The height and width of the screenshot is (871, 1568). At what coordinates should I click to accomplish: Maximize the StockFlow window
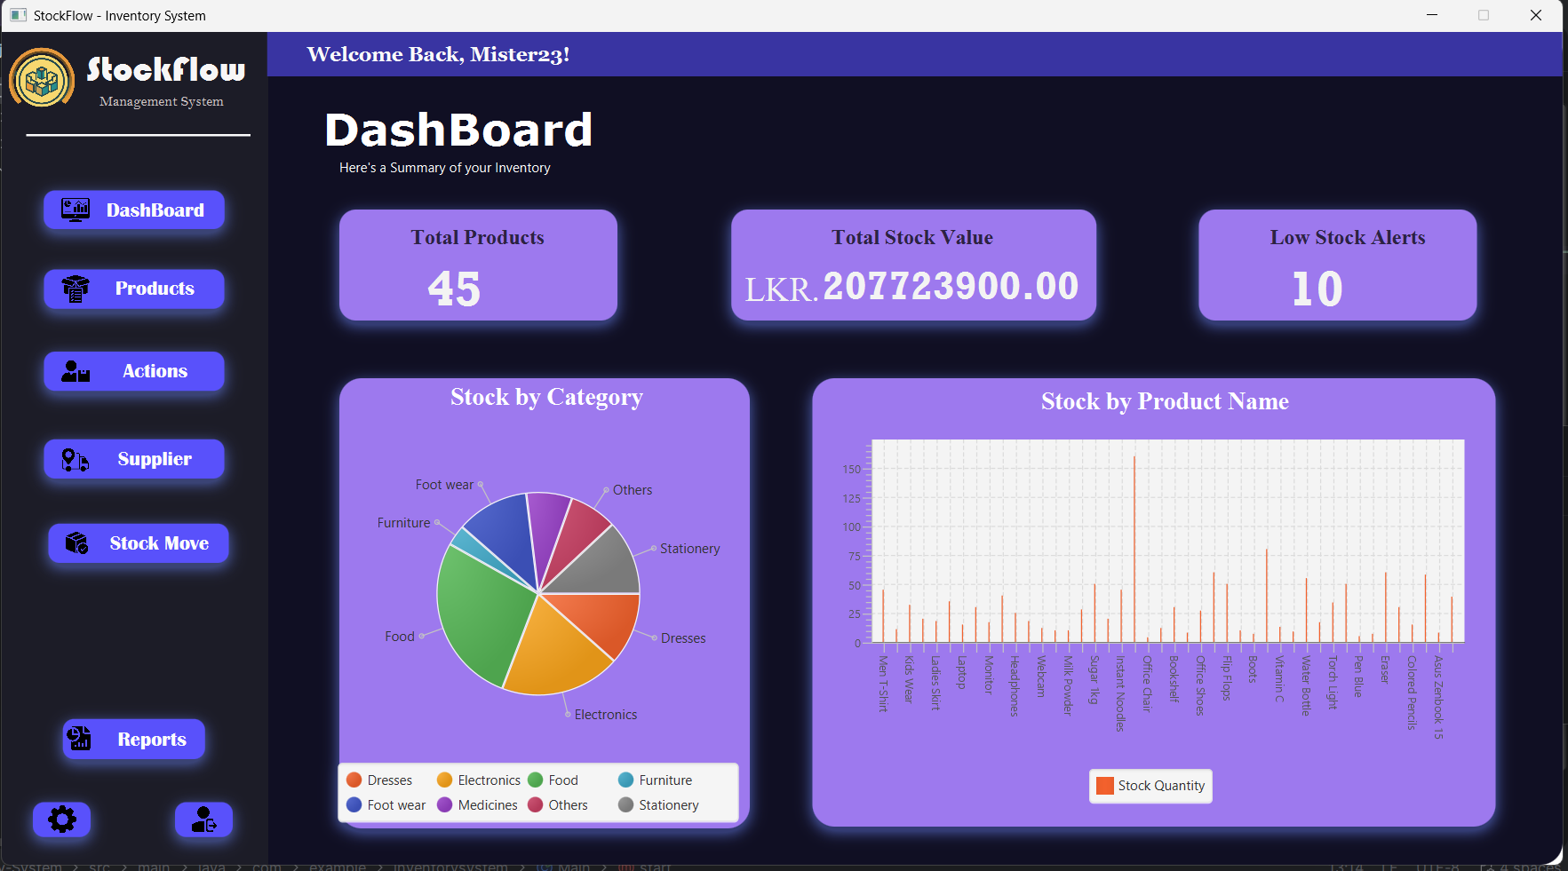[x=1484, y=15]
